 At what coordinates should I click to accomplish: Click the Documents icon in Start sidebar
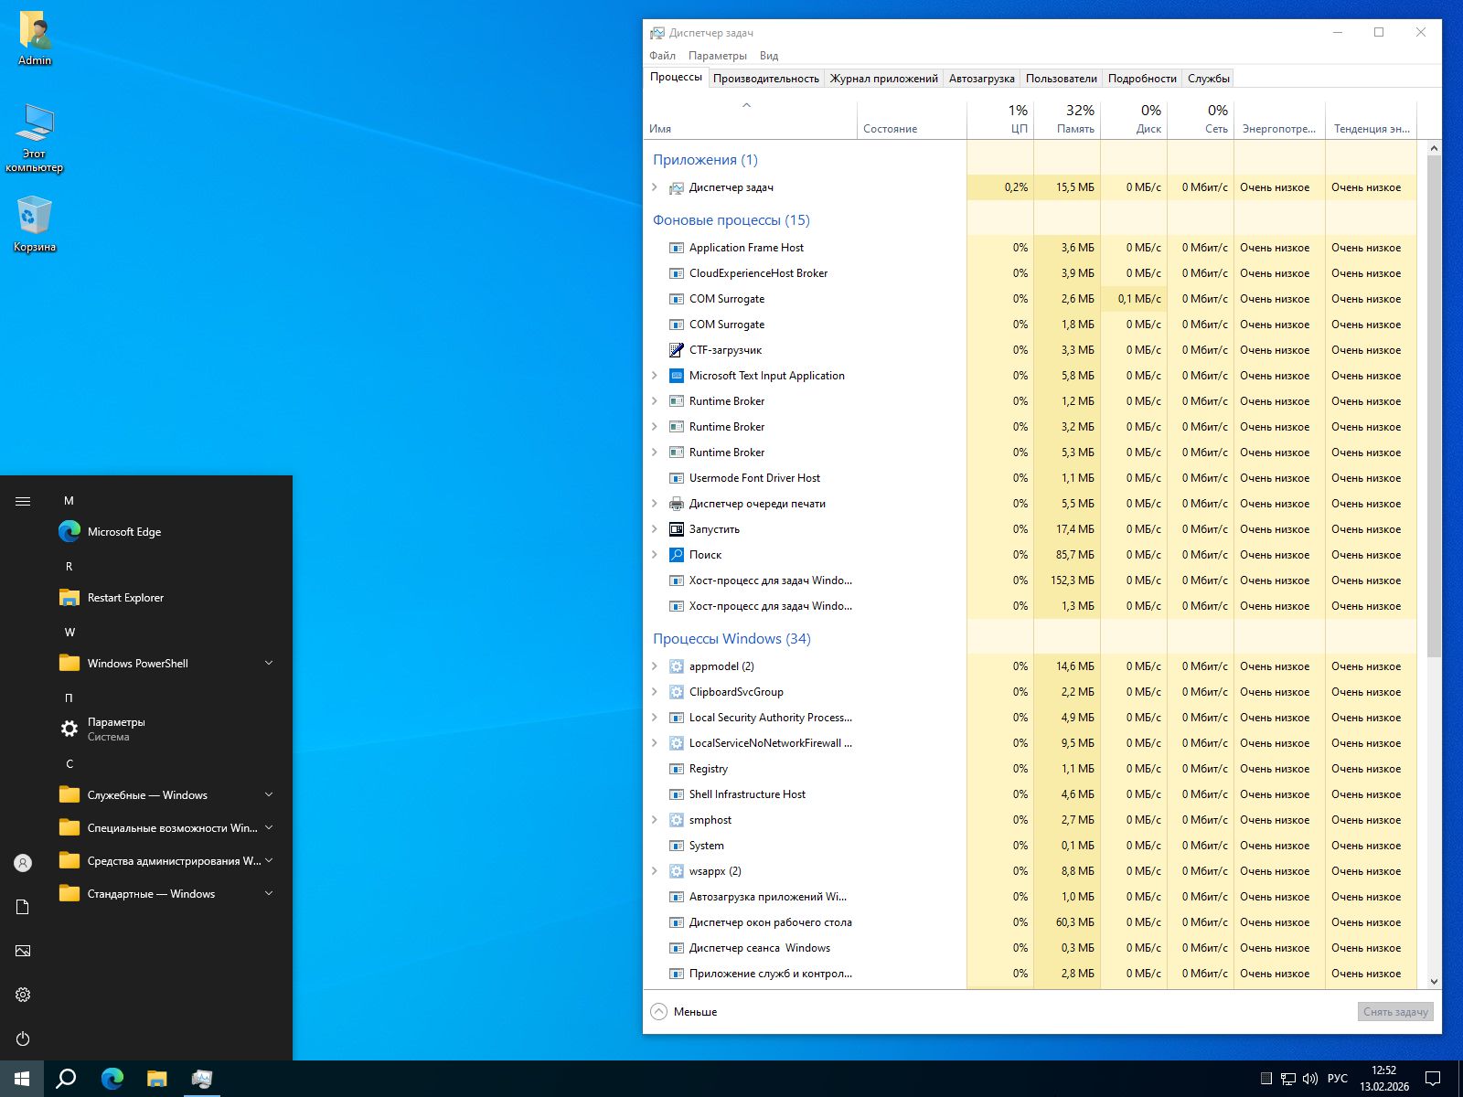(x=23, y=907)
